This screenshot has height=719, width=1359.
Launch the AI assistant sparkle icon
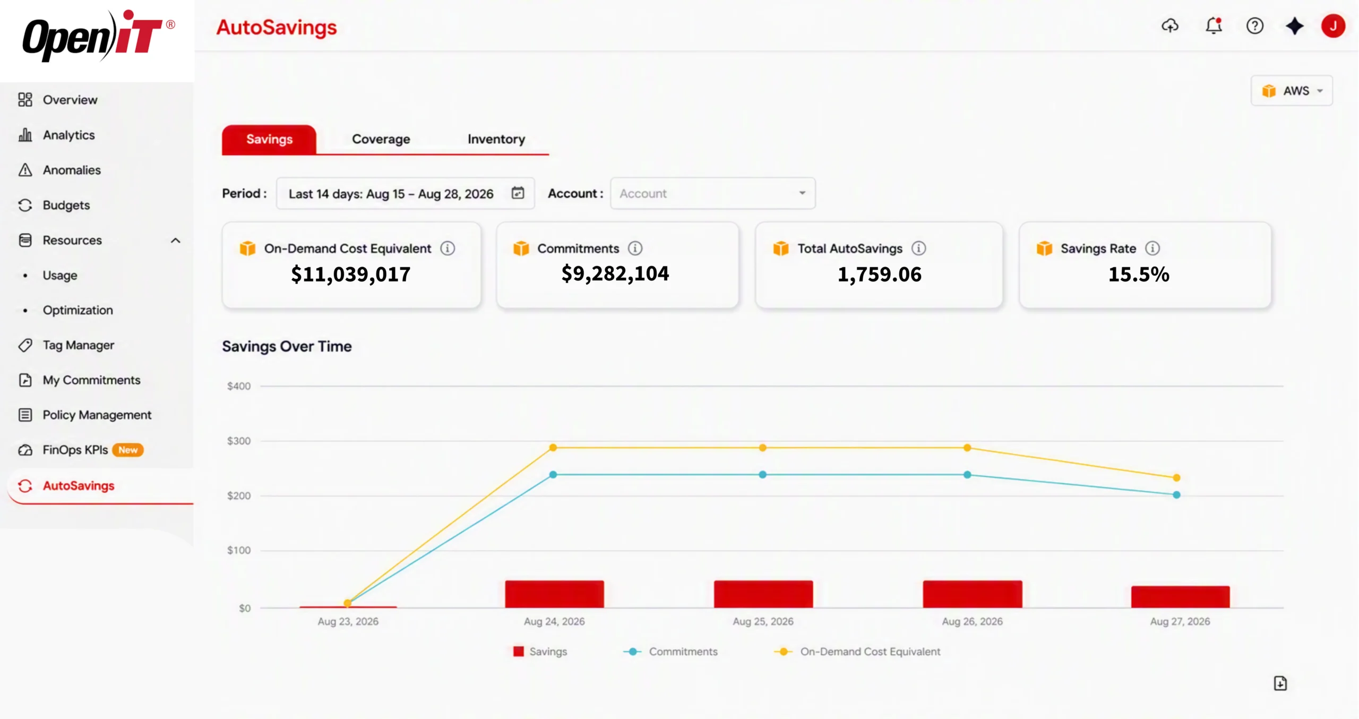click(x=1295, y=25)
